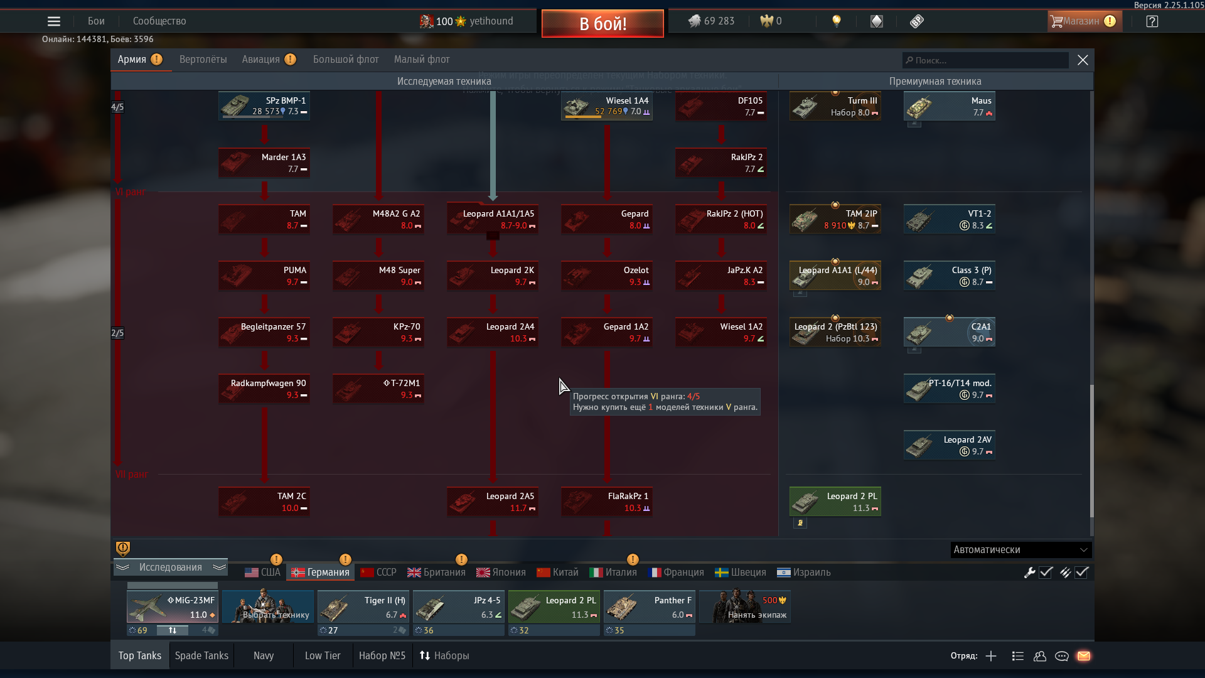Collapse Исследования using the left chevron
Viewport: 1205px width, 678px height.
(x=122, y=568)
